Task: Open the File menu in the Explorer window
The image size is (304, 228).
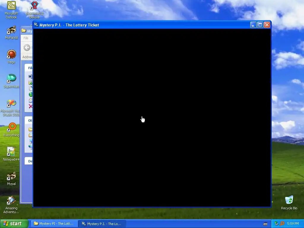Action: (26, 38)
